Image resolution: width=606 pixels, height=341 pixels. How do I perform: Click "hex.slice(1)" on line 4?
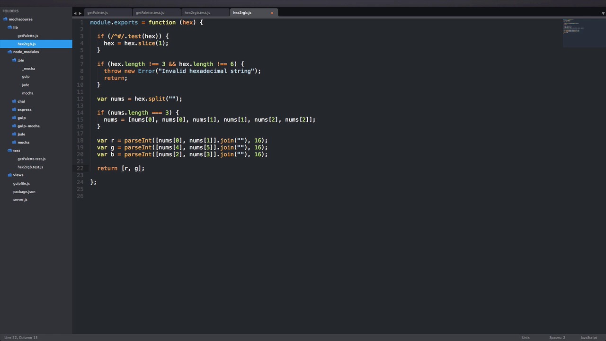[145, 43]
